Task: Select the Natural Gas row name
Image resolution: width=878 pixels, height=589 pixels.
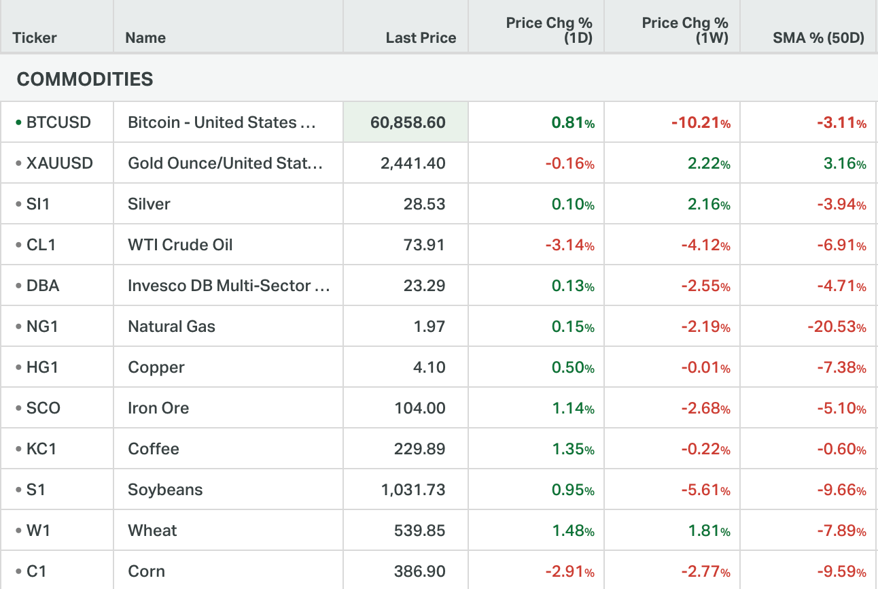Action: point(171,326)
